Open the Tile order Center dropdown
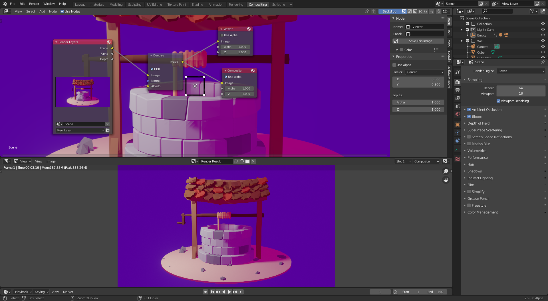Viewport: 548px width, 301px height. click(x=425, y=72)
